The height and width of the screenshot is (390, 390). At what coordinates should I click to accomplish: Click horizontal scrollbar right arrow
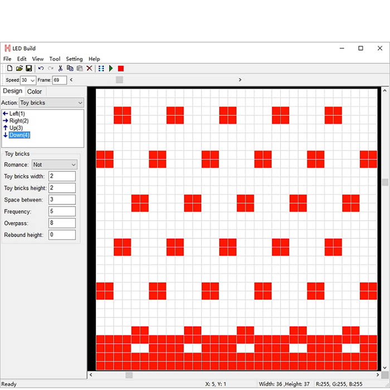point(378,375)
